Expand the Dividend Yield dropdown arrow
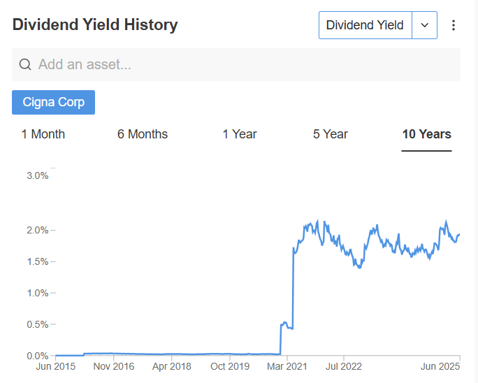The height and width of the screenshot is (383, 478). tap(424, 25)
